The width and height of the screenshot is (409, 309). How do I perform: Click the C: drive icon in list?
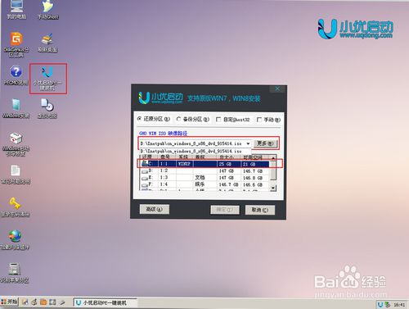145,163
